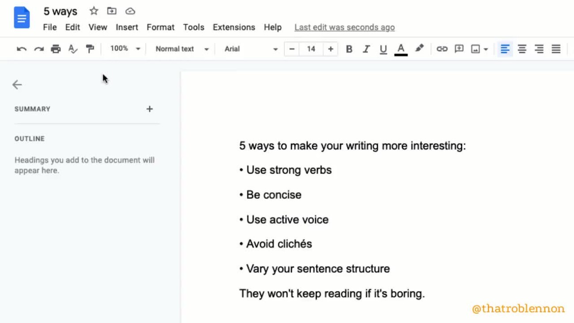Screen dimensions: 574x323
Task: Click the print icon
Action: (x=56, y=49)
